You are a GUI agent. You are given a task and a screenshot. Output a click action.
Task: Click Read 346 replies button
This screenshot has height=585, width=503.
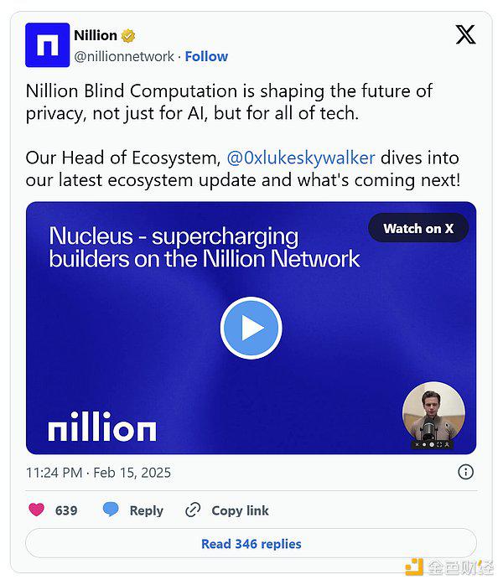click(251, 544)
